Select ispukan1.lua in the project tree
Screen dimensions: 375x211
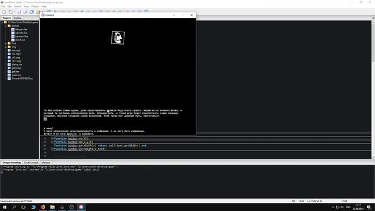[x=22, y=36]
